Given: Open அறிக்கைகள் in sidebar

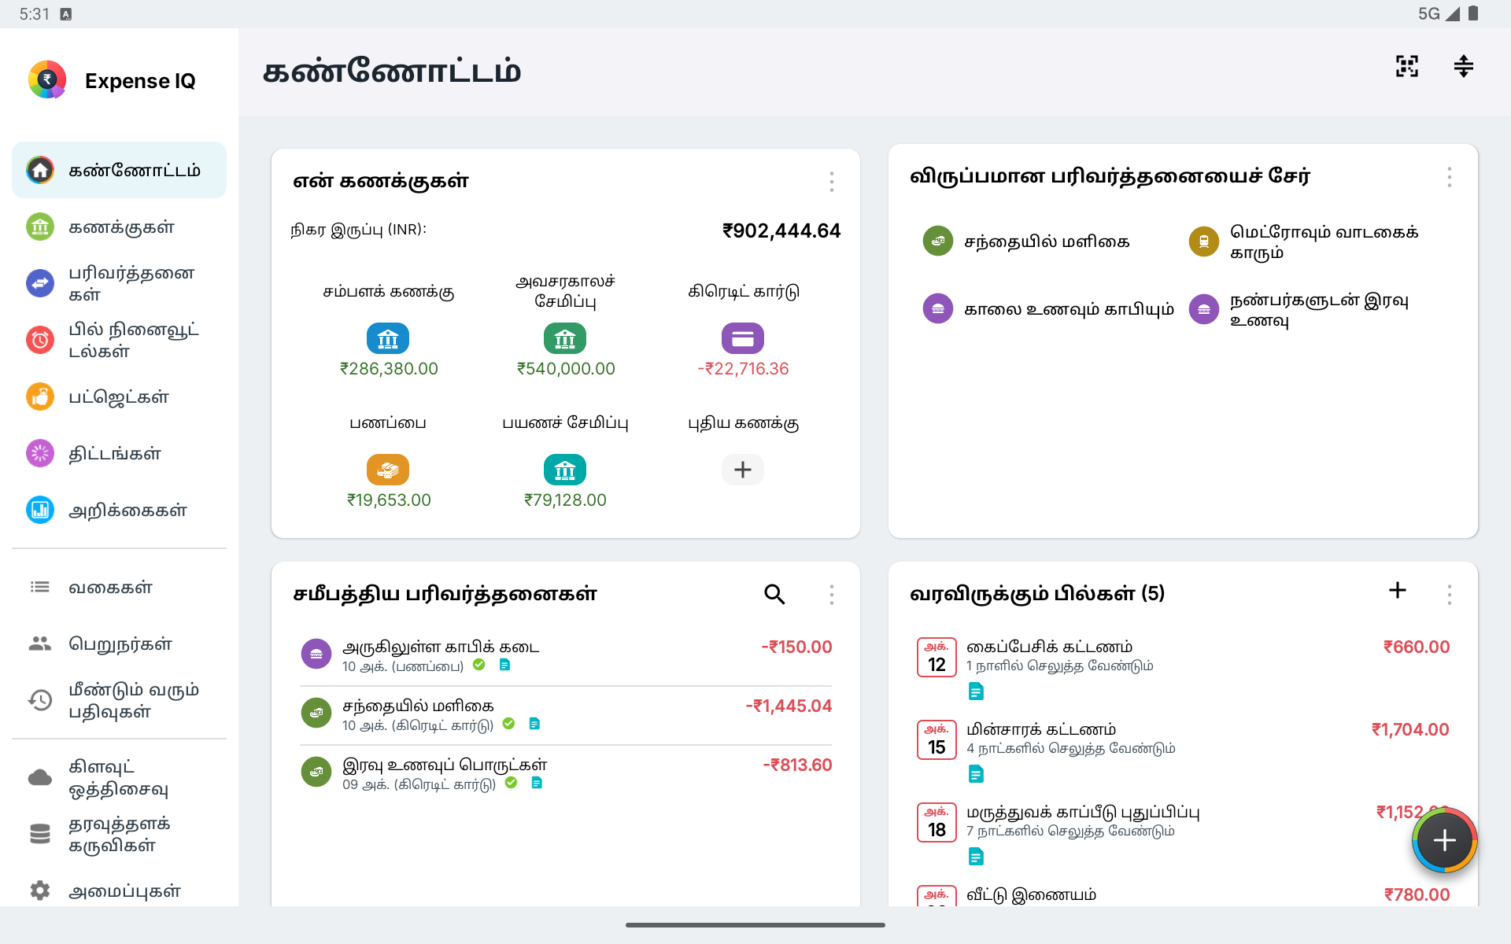Looking at the screenshot, I should pos(119,510).
